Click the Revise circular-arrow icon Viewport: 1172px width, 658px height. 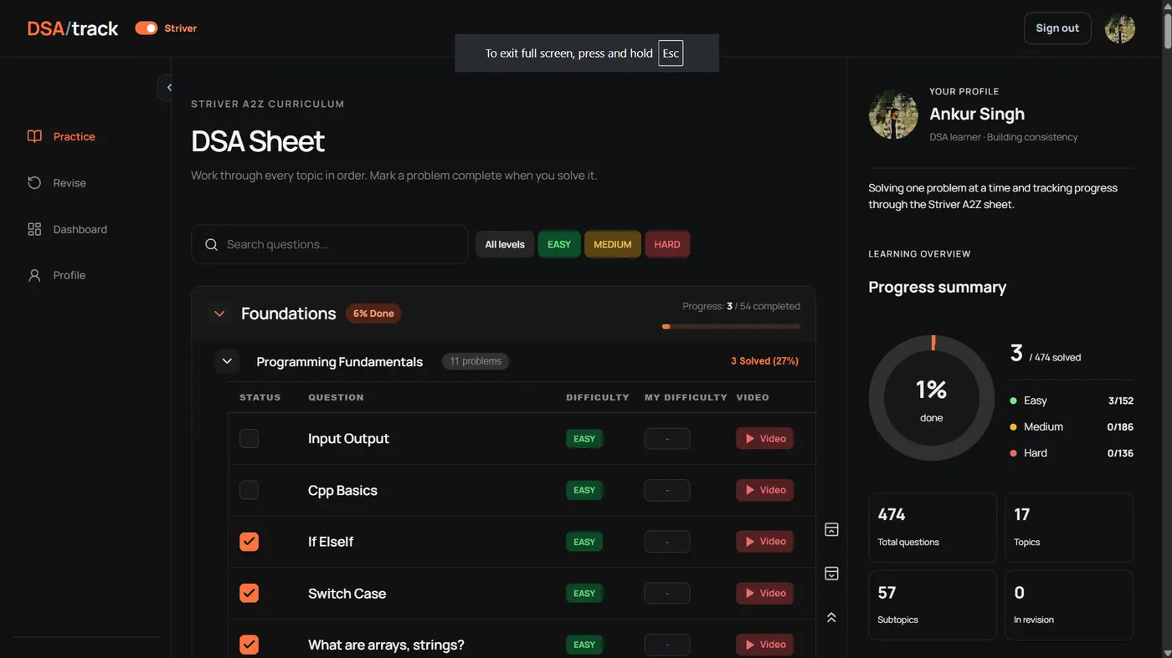click(x=34, y=183)
